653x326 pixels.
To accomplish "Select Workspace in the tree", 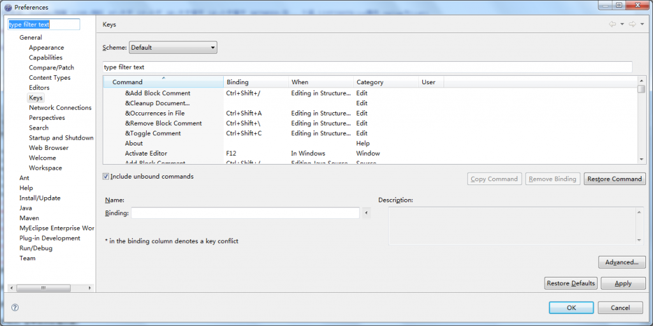I will coord(45,168).
